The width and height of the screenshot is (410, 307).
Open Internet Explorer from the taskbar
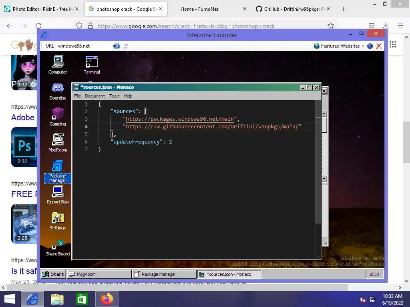(32, 299)
